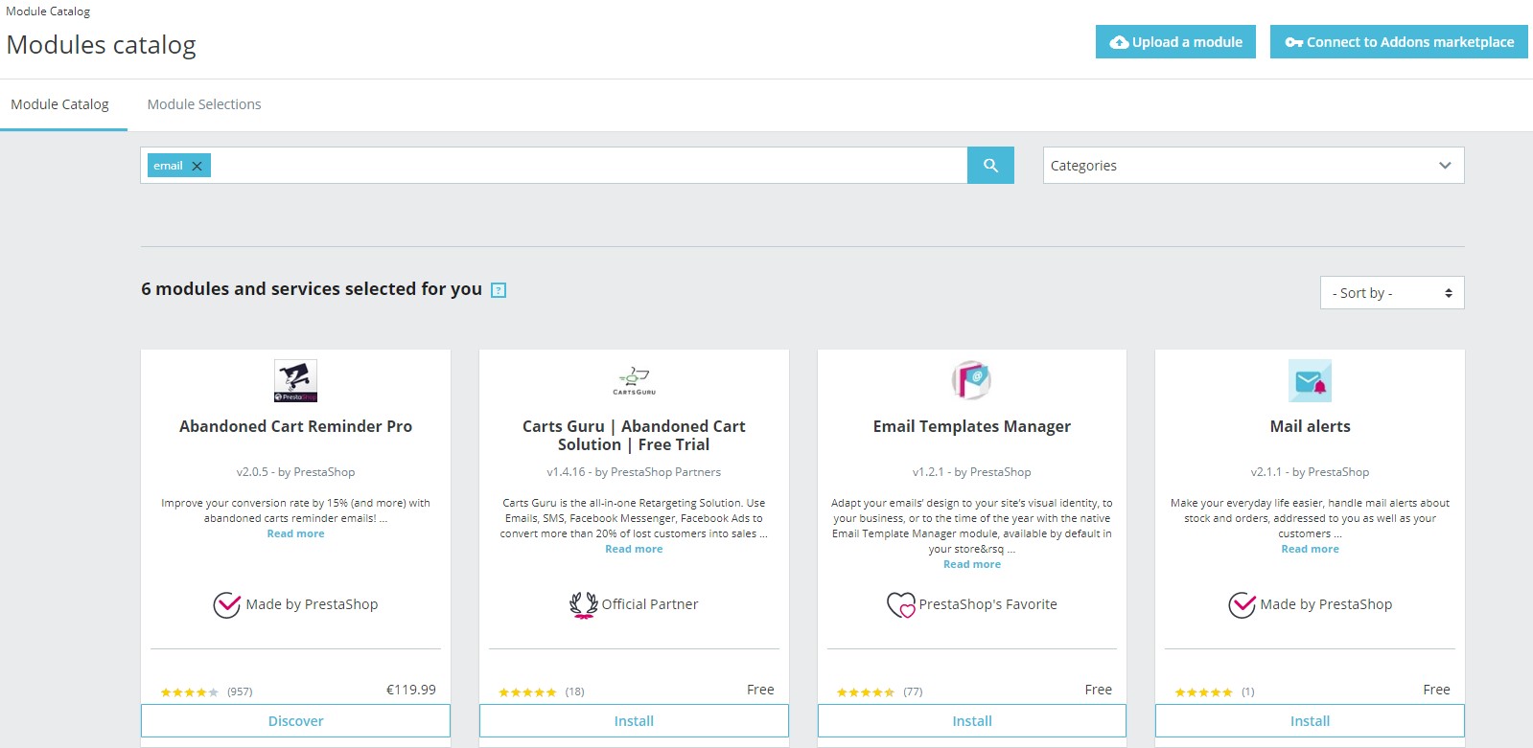Read more about Carts Guru
This screenshot has width=1533, height=748.
634,549
